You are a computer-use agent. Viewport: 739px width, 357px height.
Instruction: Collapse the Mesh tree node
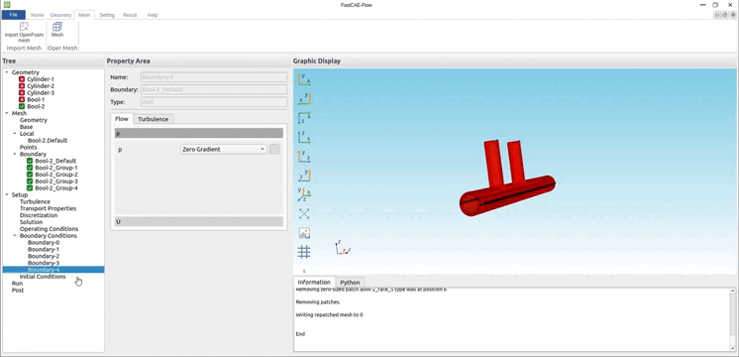(x=7, y=113)
